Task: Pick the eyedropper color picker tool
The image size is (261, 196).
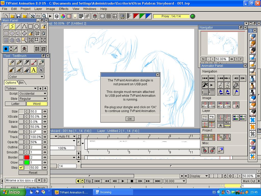Action: pos(16,49)
